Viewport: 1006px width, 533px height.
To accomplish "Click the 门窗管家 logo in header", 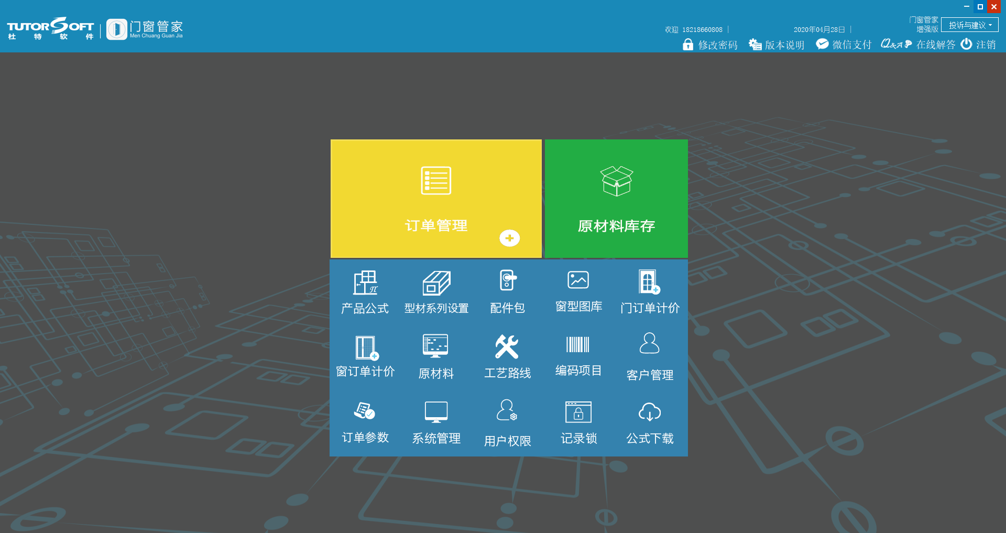I will (x=145, y=29).
